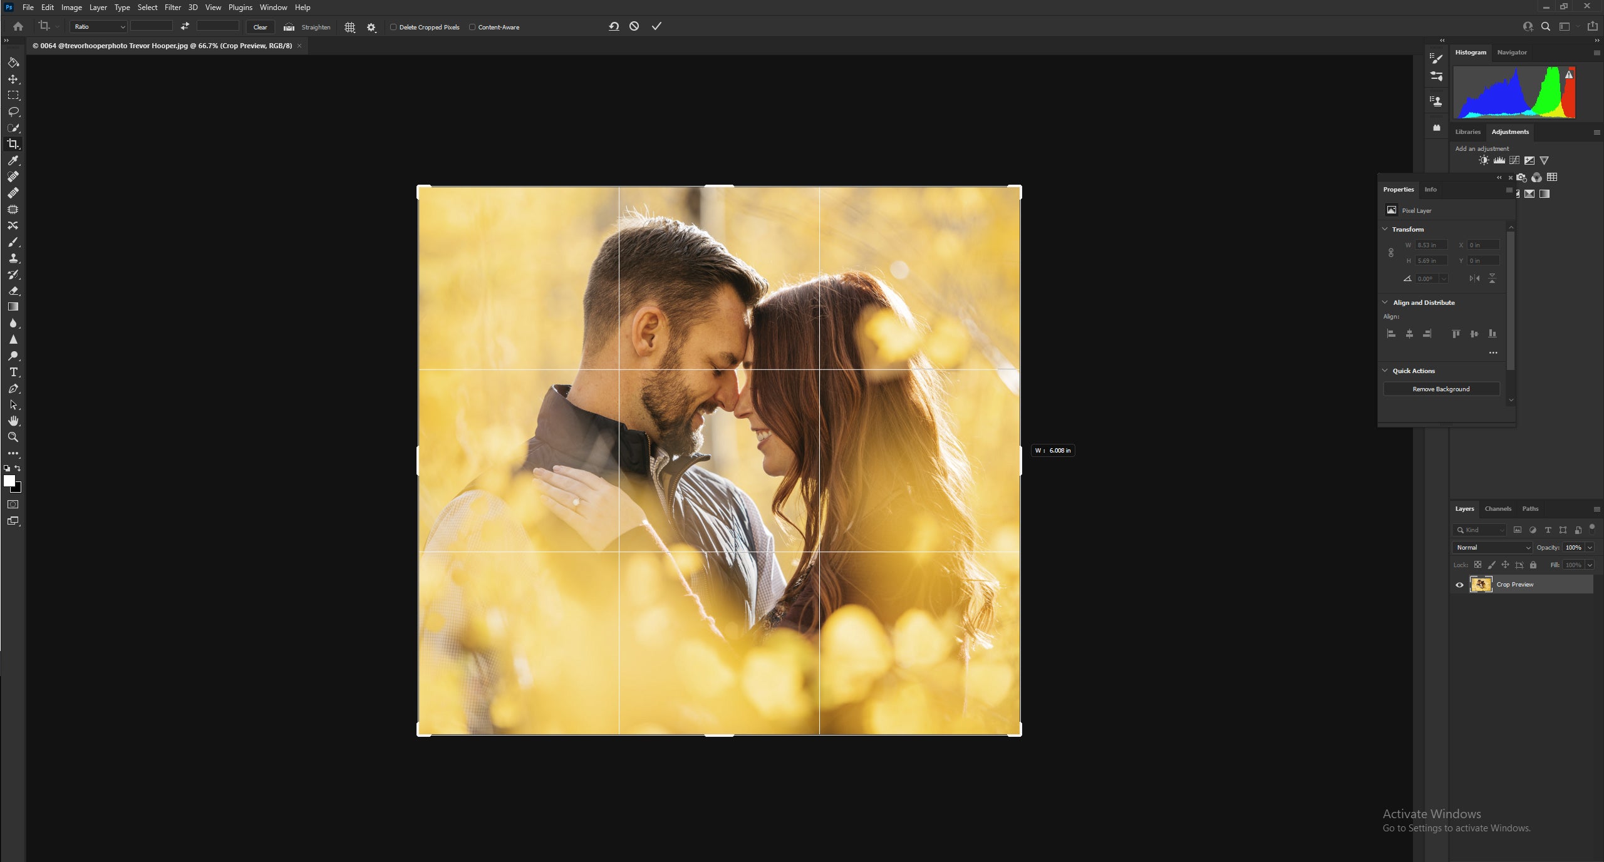1604x862 pixels.
Task: Expand Align and Distribute section
Action: click(x=1387, y=302)
